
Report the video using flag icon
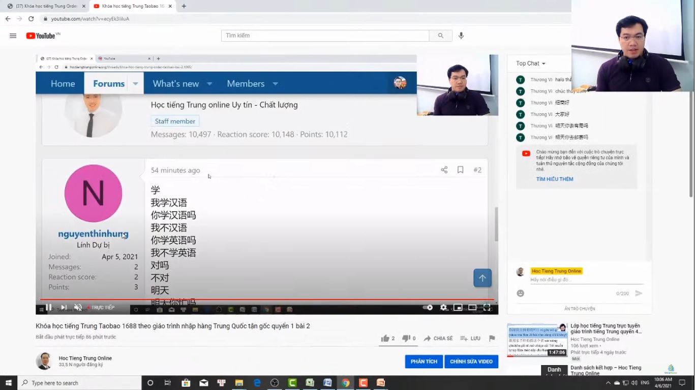pos(492,338)
